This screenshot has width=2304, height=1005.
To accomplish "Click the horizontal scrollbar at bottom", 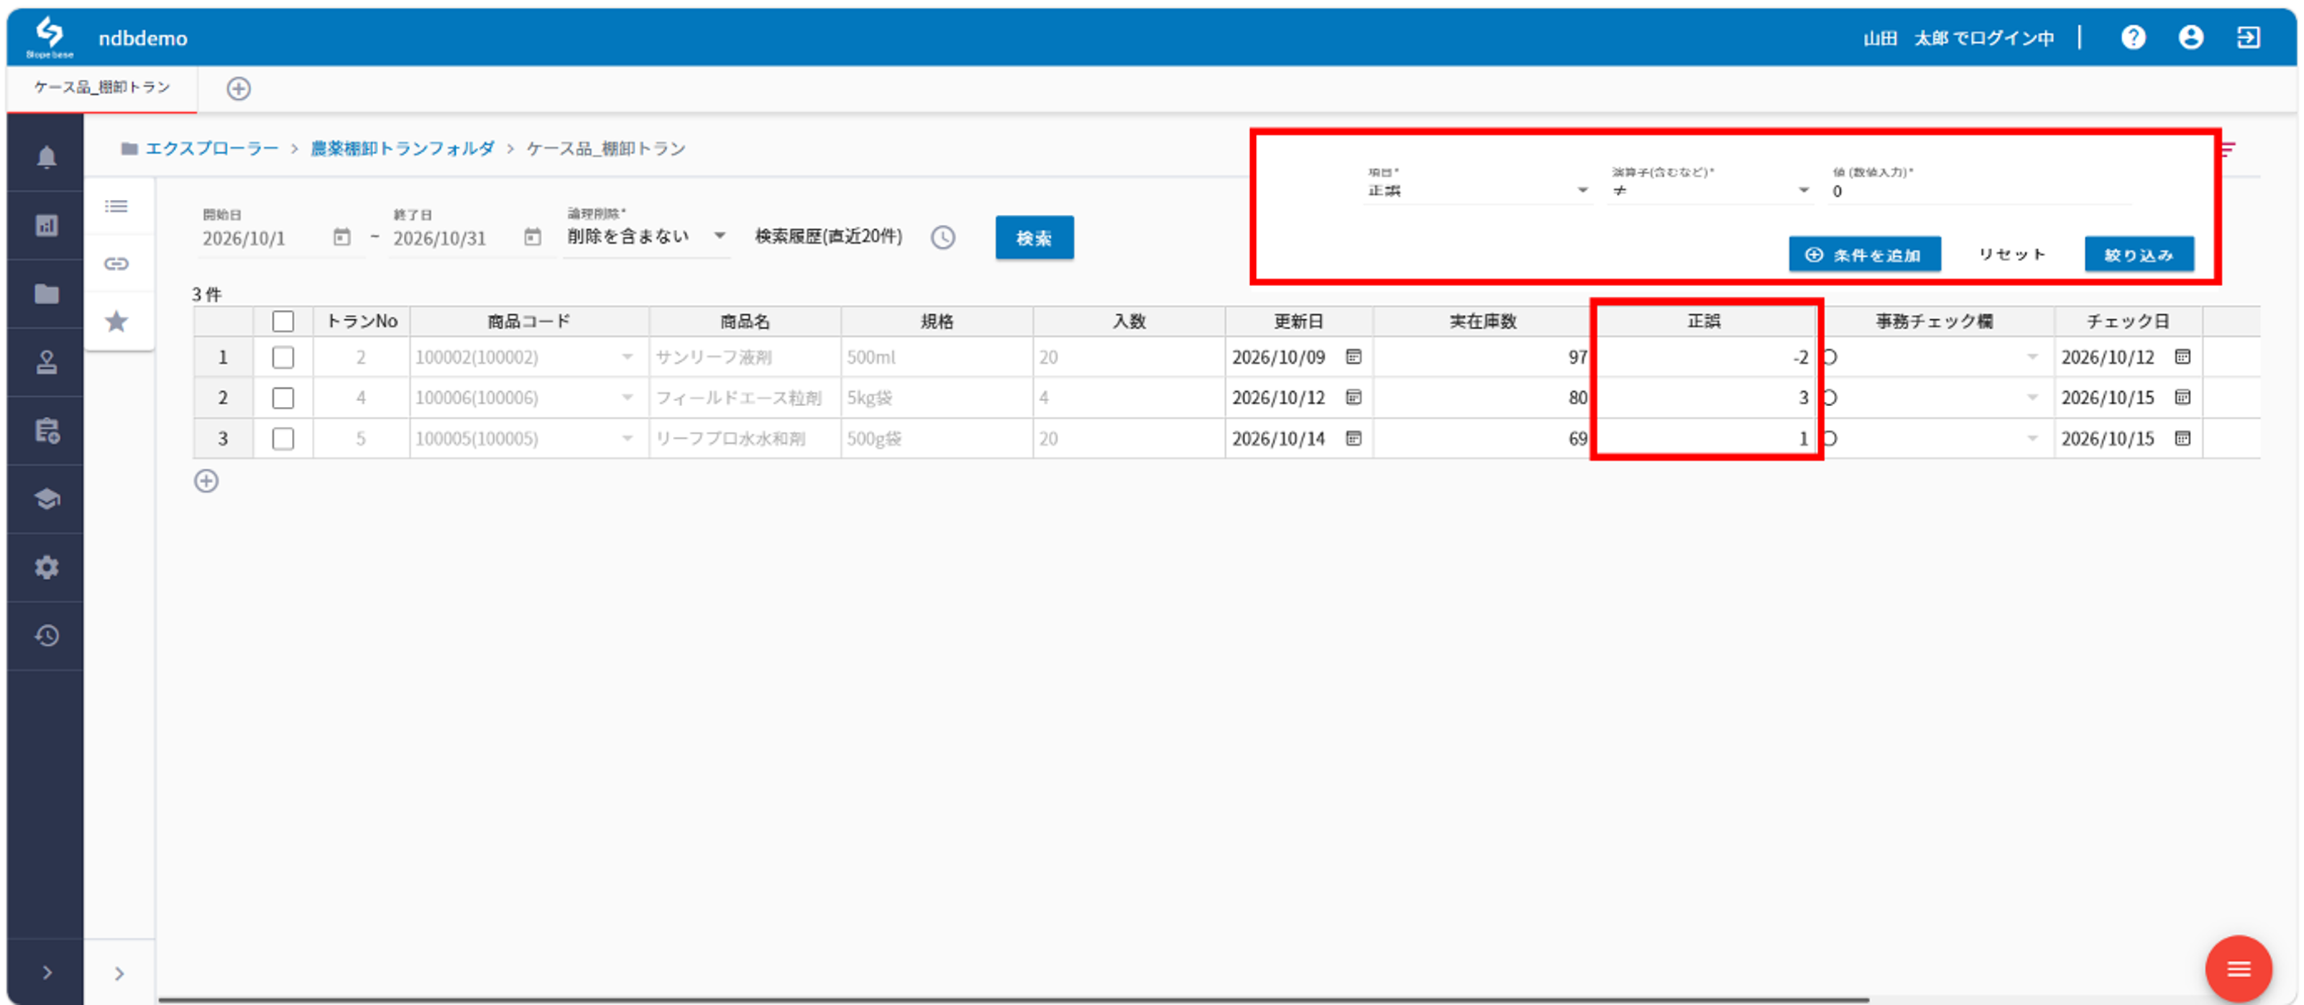I will click(x=1012, y=1000).
